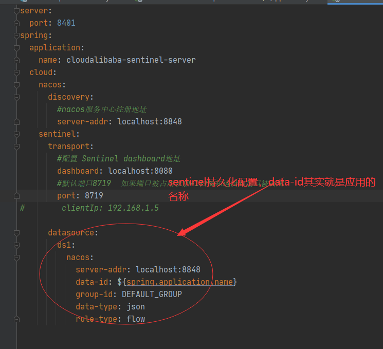Screen dimensions: 383x349
Task: Click fold end marker beside rule-type: flow
Action: click(x=16, y=319)
